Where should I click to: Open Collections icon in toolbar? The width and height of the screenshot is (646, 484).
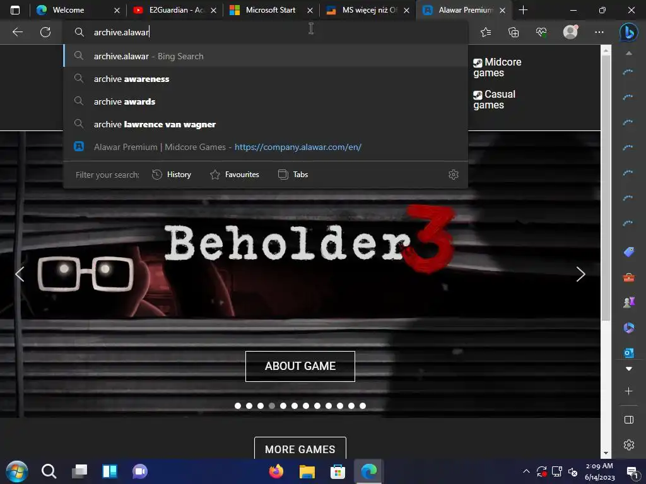coord(514,32)
